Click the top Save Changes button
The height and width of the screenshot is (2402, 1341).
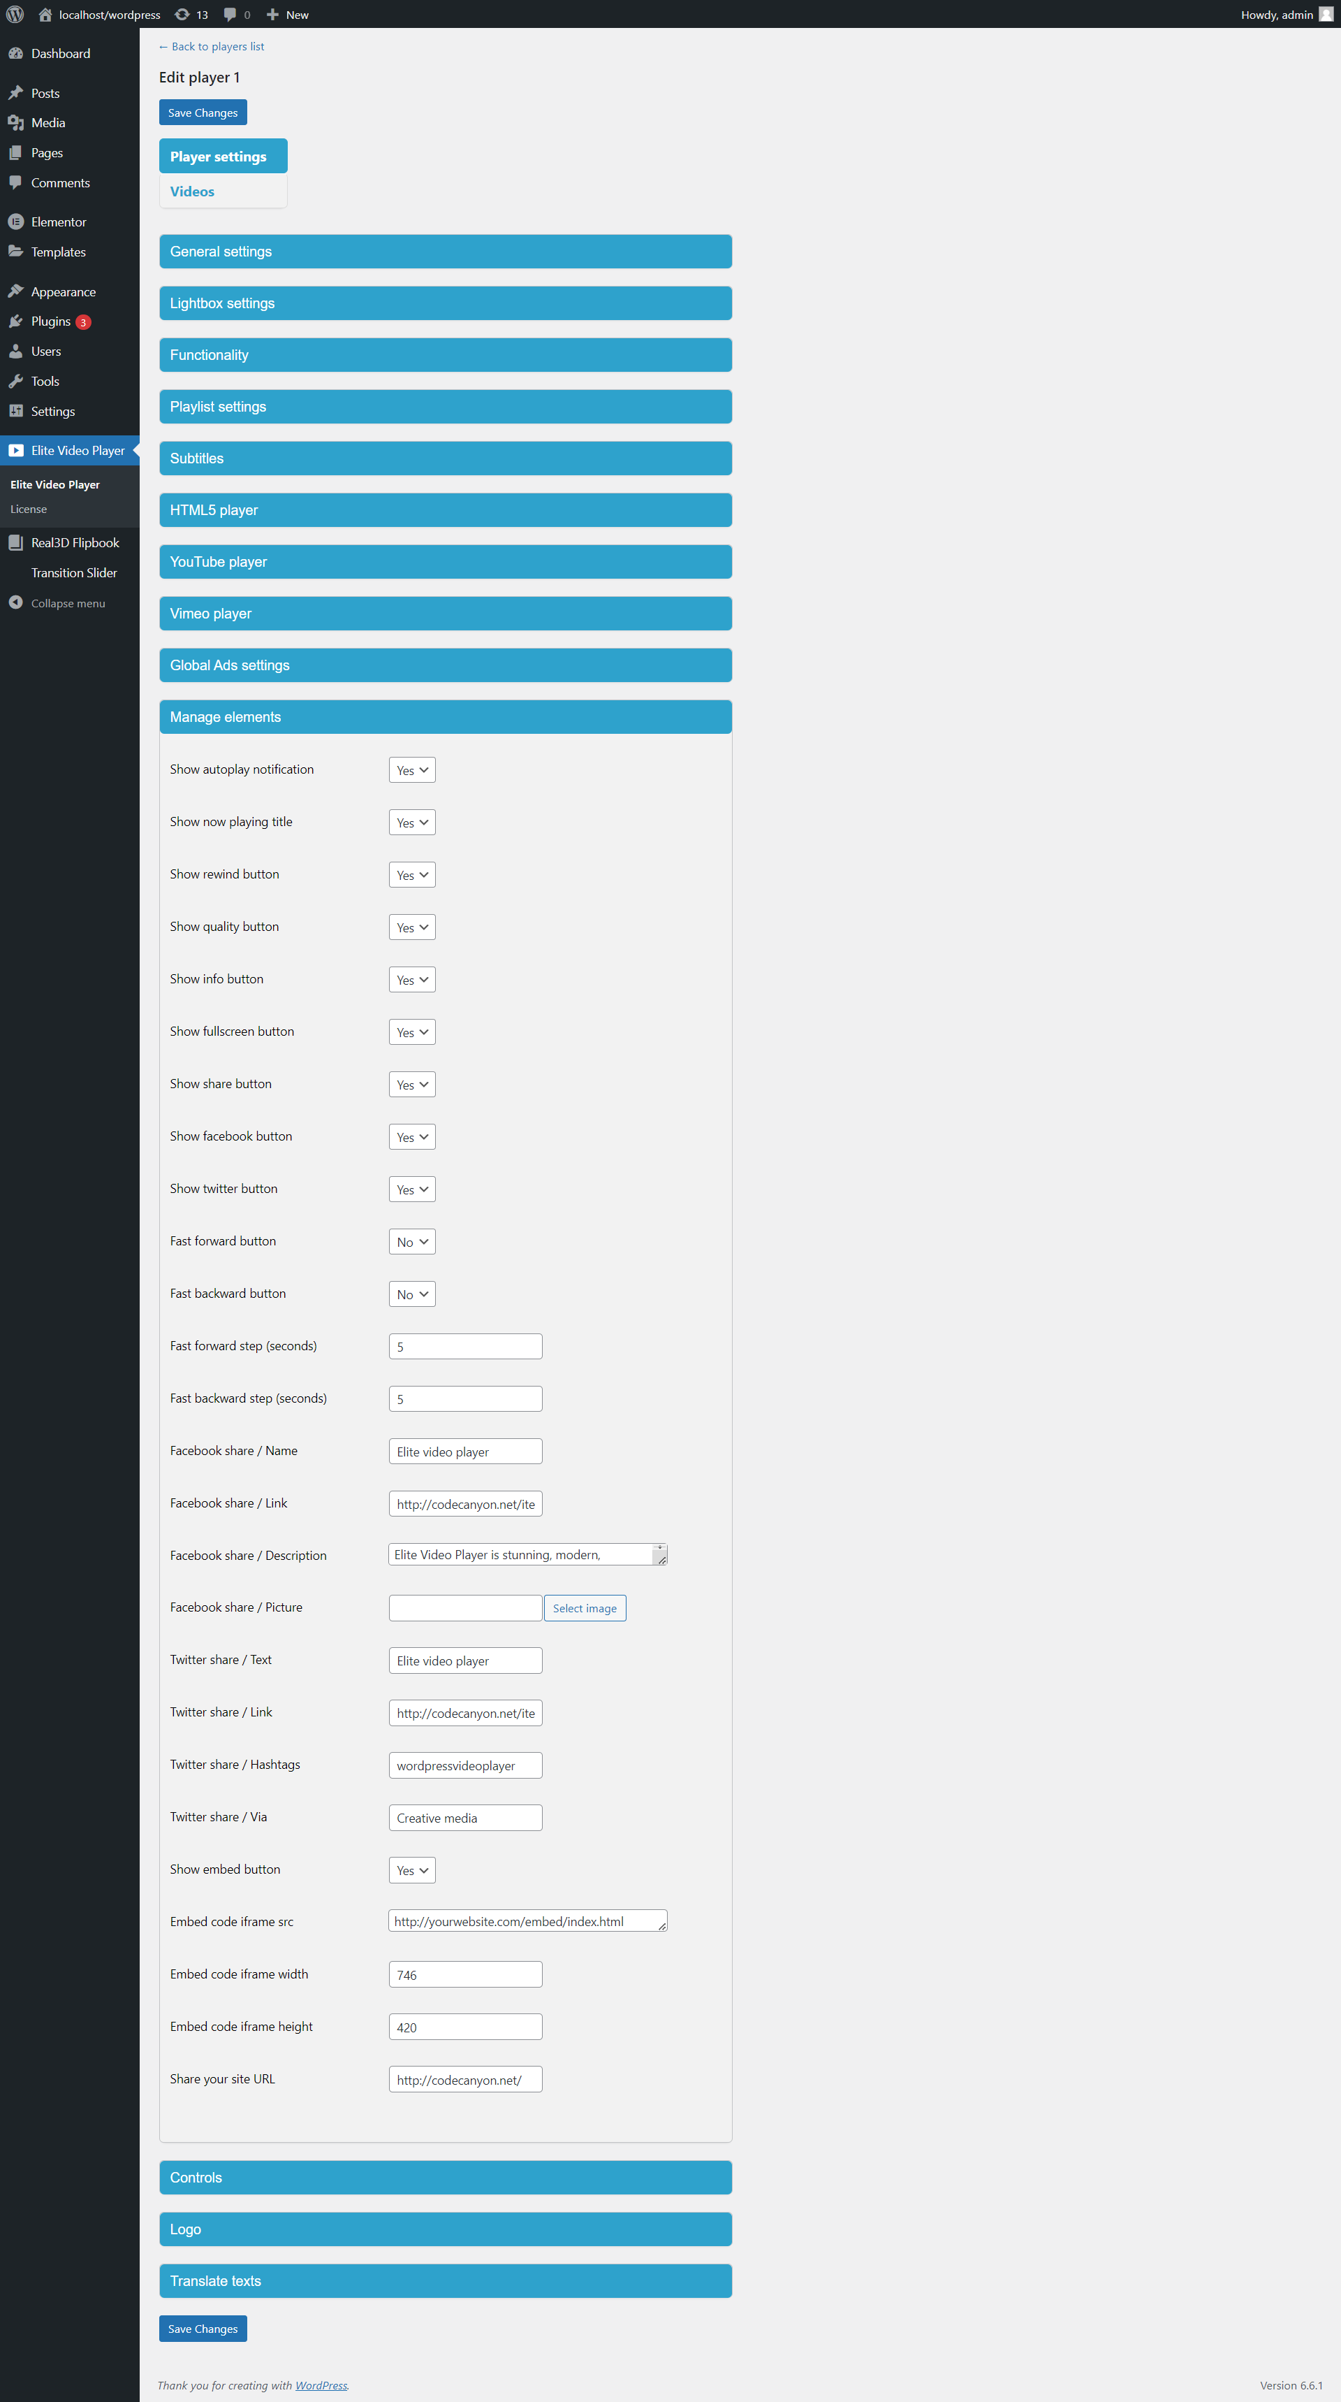click(x=203, y=113)
